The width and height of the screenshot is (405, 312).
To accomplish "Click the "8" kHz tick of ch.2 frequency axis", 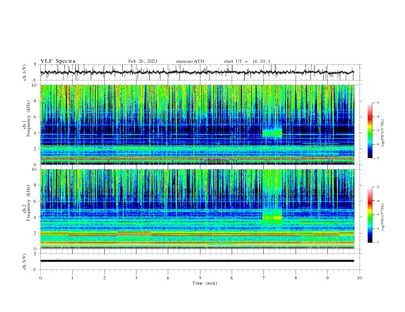I will point(35,186).
